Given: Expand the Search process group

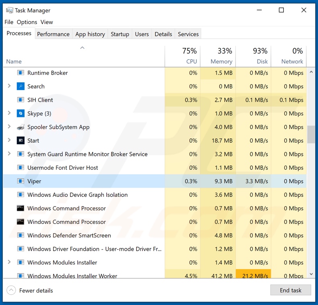Looking at the screenshot, I should (9, 86).
